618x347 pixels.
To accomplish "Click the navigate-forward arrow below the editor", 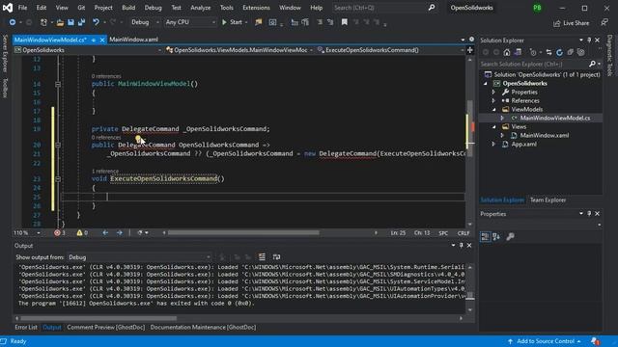I will point(120,233).
